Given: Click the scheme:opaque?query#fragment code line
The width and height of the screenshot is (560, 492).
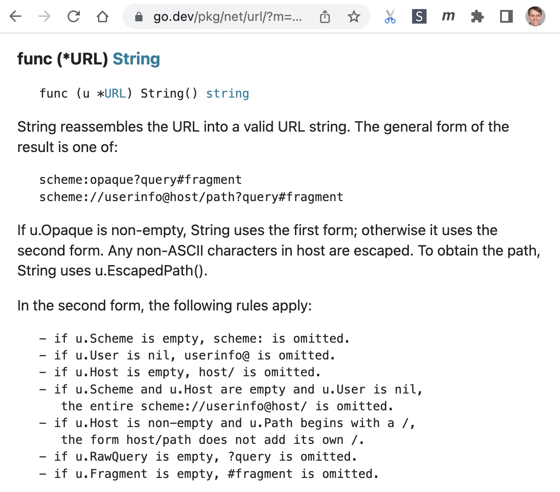Looking at the screenshot, I should (140, 180).
